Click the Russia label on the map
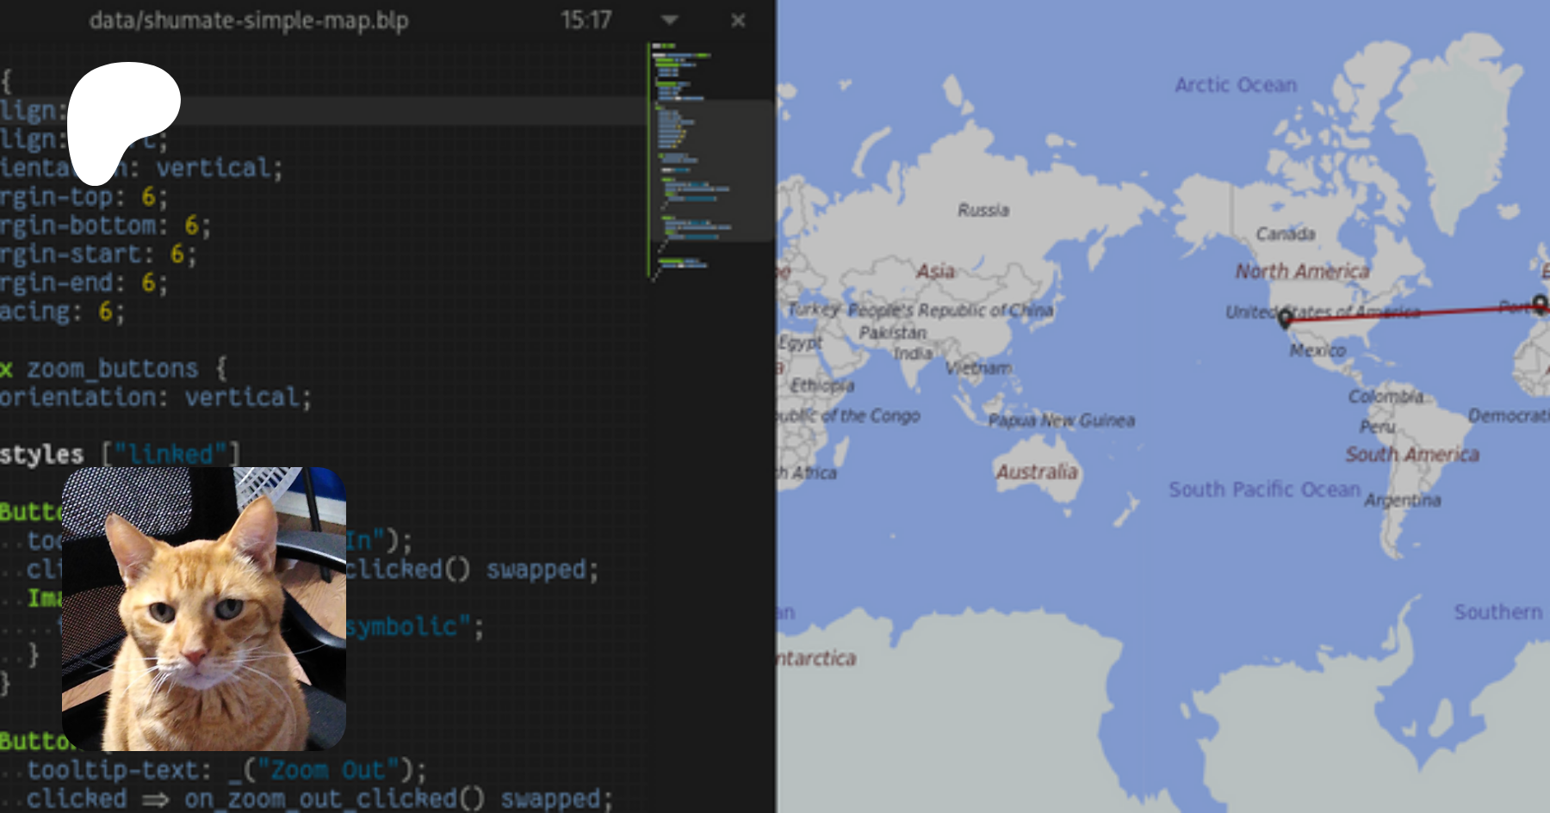Image resolution: width=1550 pixels, height=813 pixels. [x=983, y=210]
